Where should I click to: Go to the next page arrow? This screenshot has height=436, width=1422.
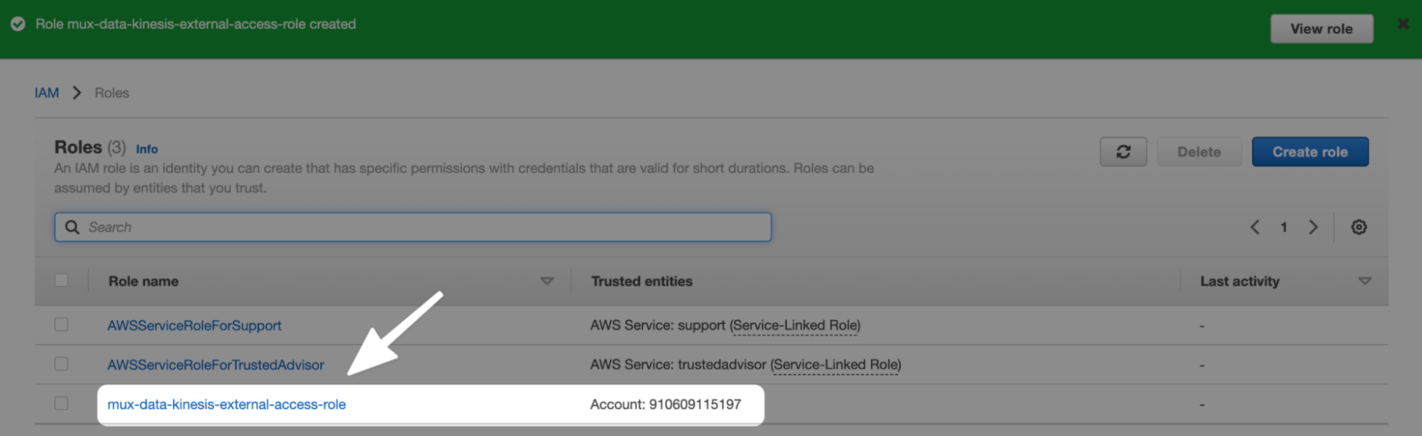point(1313,227)
